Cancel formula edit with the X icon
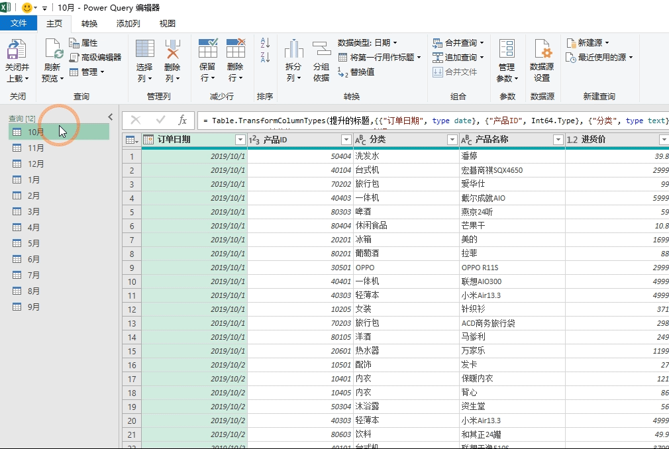Viewport: 669px width, 449px height. 136,121
